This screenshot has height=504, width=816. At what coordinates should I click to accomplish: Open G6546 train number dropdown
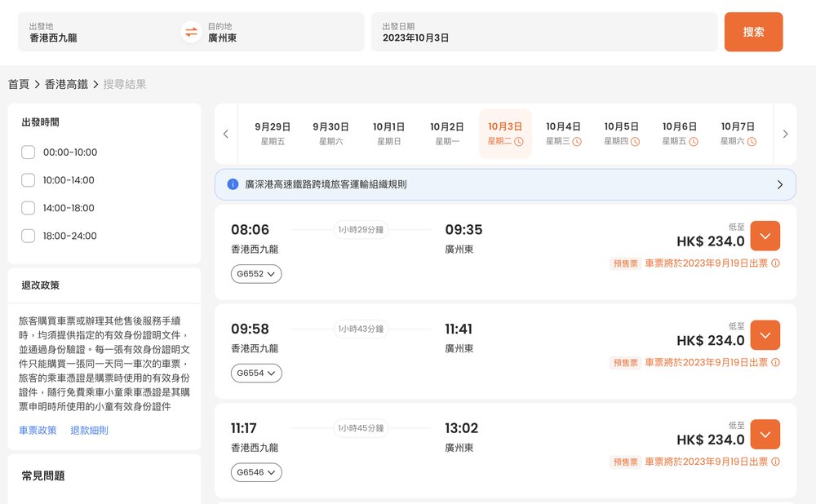(256, 472)
